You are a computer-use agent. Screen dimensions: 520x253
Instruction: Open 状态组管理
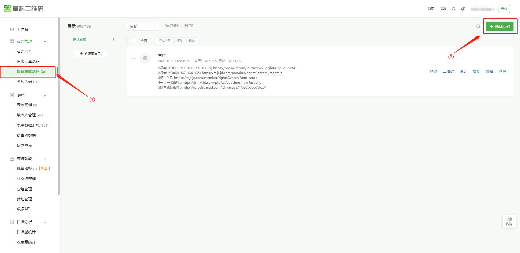click(x=26, y=179)
